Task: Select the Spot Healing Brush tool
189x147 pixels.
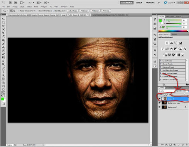Action: coord(3,40)
